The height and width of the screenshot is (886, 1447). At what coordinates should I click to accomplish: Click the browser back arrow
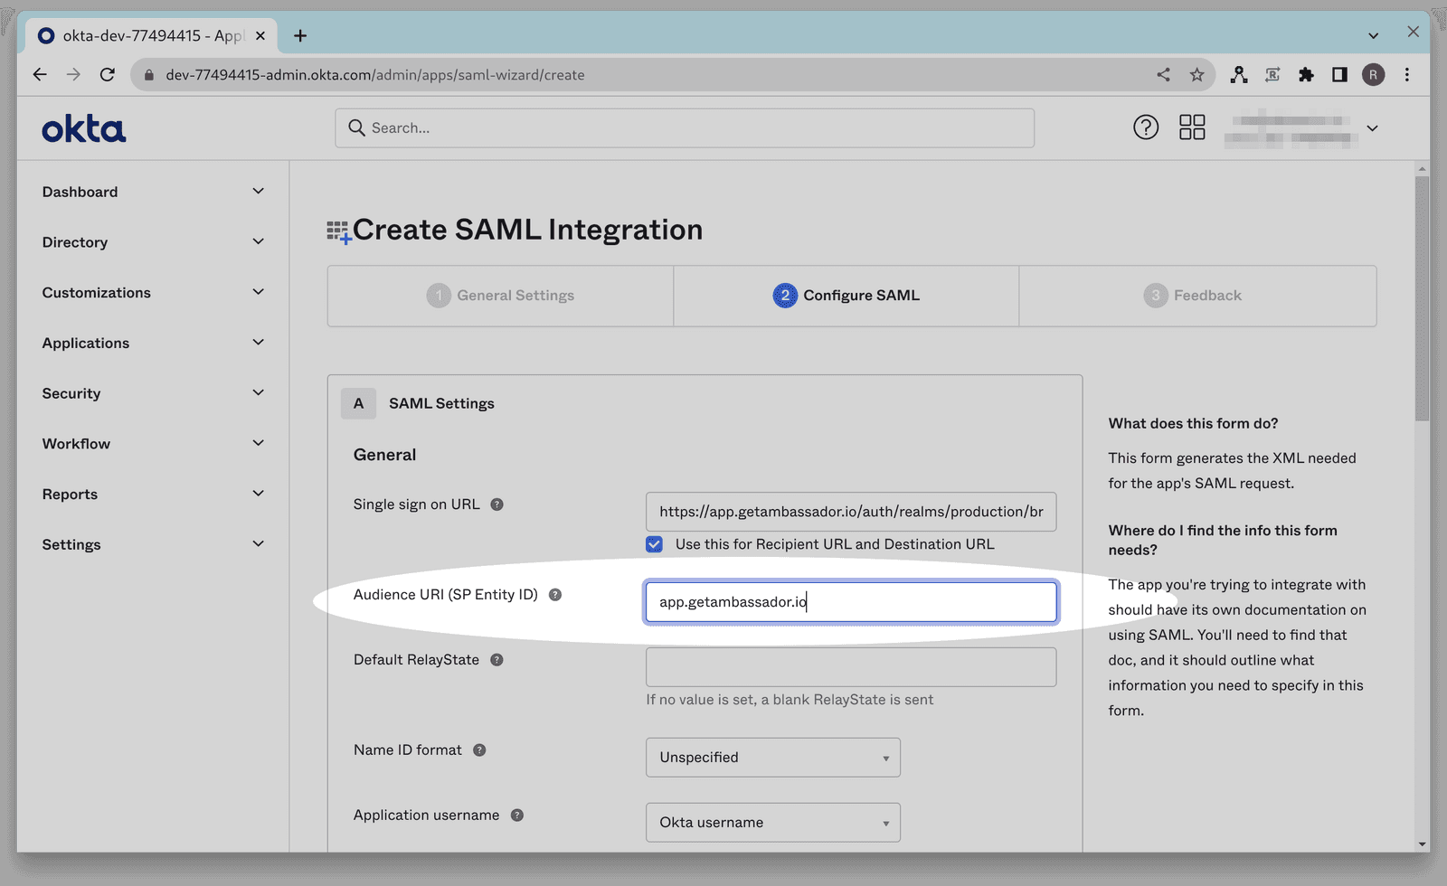(40, 75)
